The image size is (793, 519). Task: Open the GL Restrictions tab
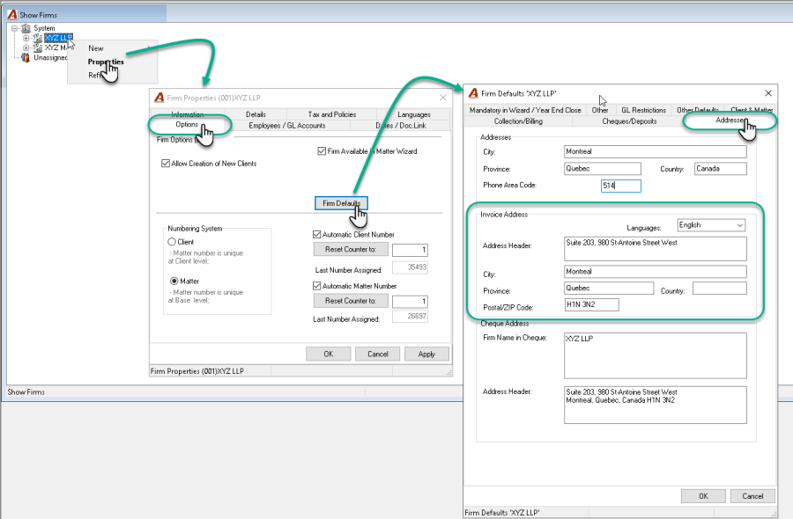643,110
